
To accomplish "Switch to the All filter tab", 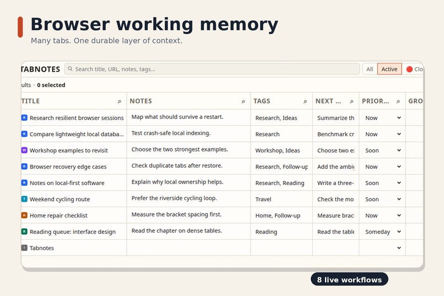I will (370, 69).
